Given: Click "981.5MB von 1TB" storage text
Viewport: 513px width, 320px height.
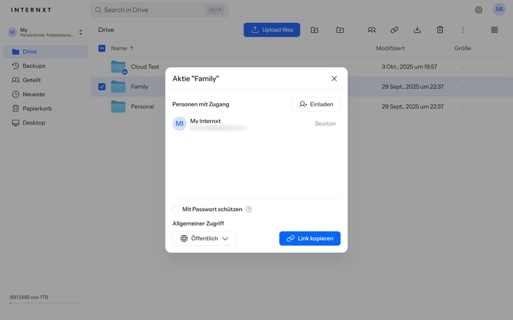Looking at the screenshot, I should click(x=29, y=297).
